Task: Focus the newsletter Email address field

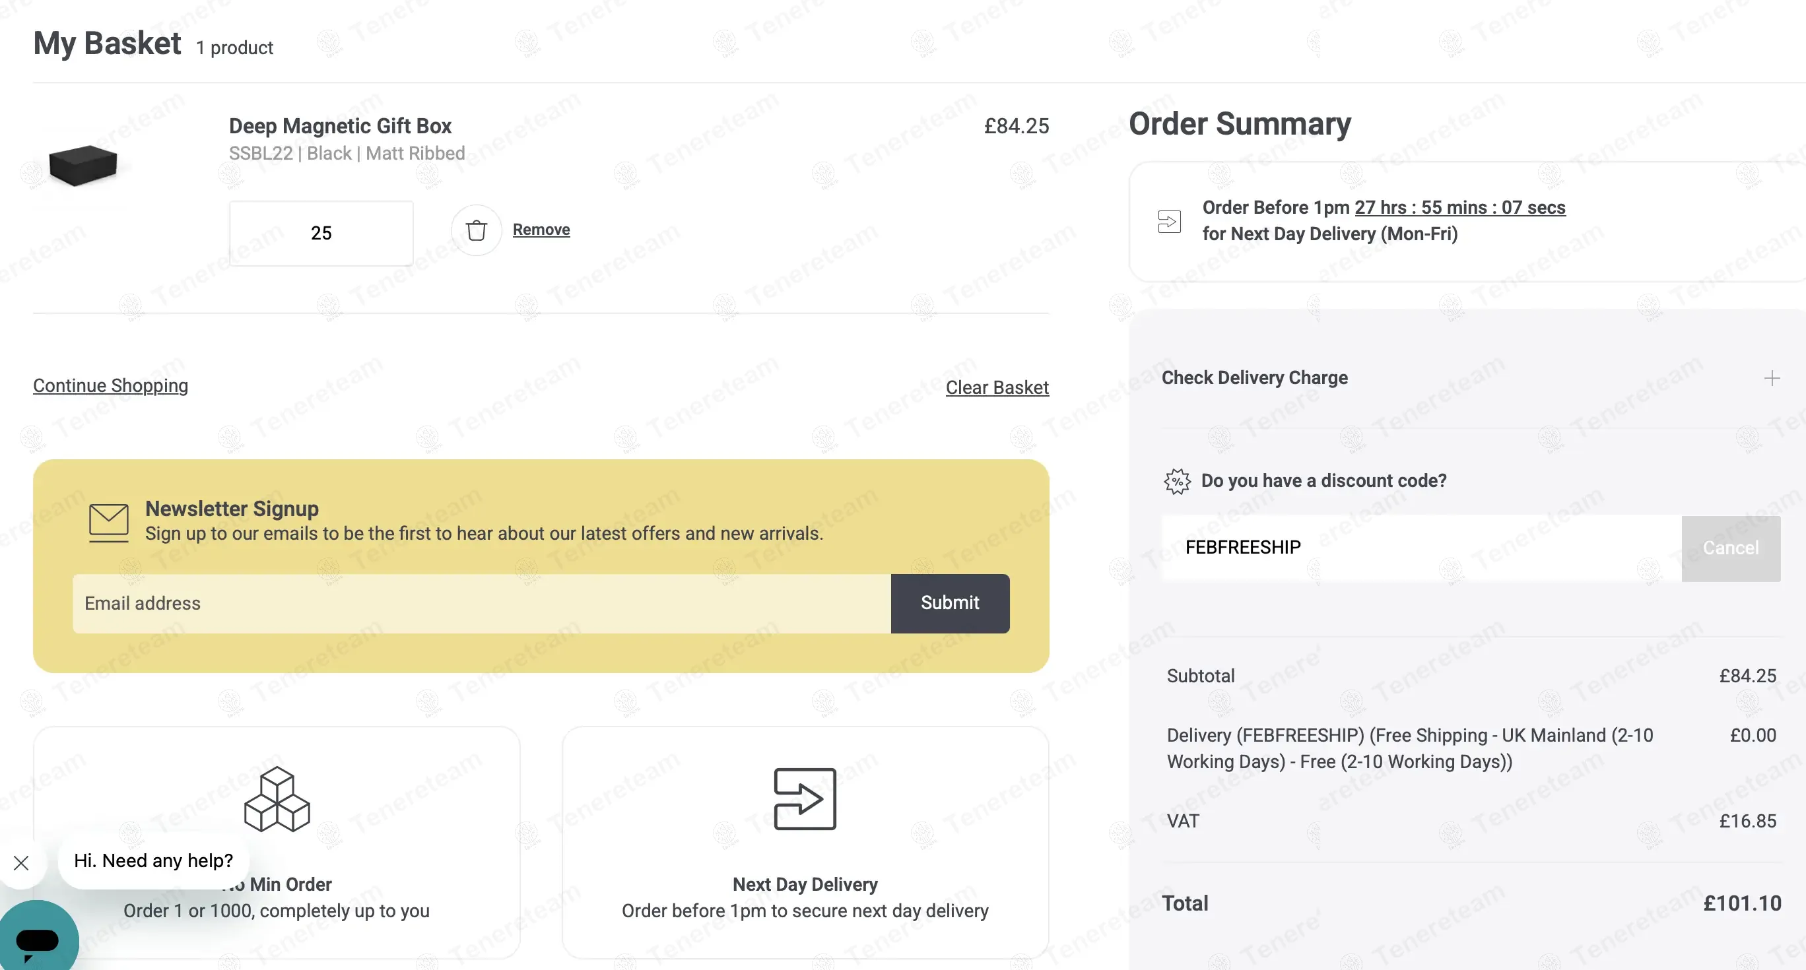Action: 481,604
